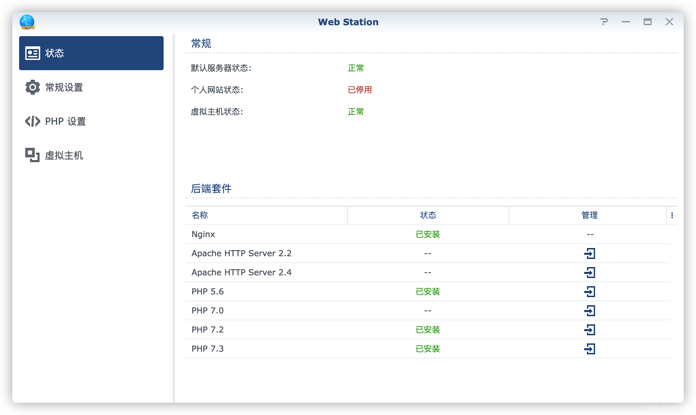Click the overlapping squares icon for 虚拟主机
This screenshot has width=696, height=415.
pyautogui.click(x=32, y=155)
